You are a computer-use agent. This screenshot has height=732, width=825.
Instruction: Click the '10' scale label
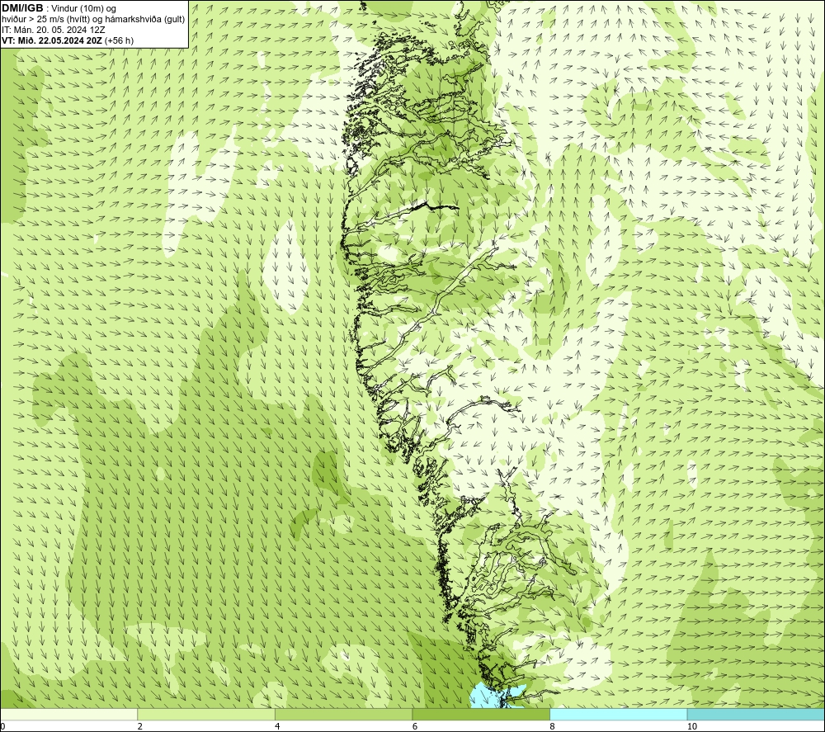click(x=692, y=726)
